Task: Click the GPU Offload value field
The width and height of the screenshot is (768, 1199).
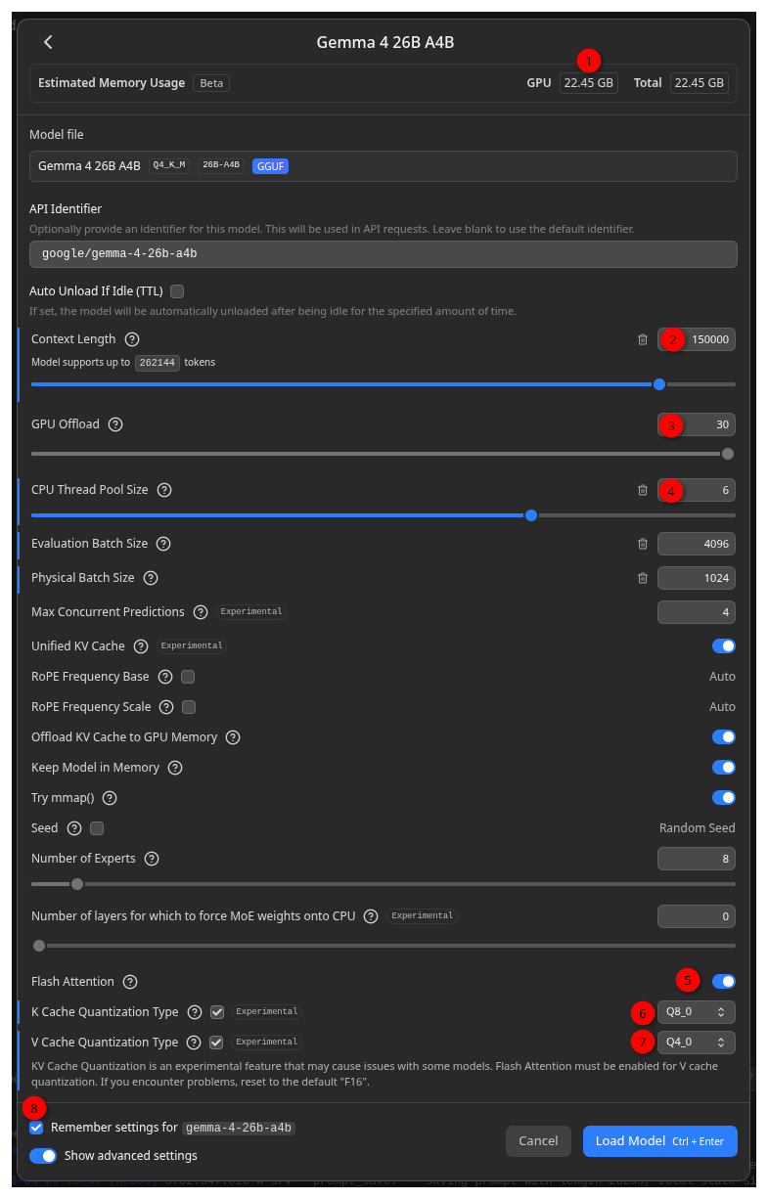Action: [x=697, y=424]
